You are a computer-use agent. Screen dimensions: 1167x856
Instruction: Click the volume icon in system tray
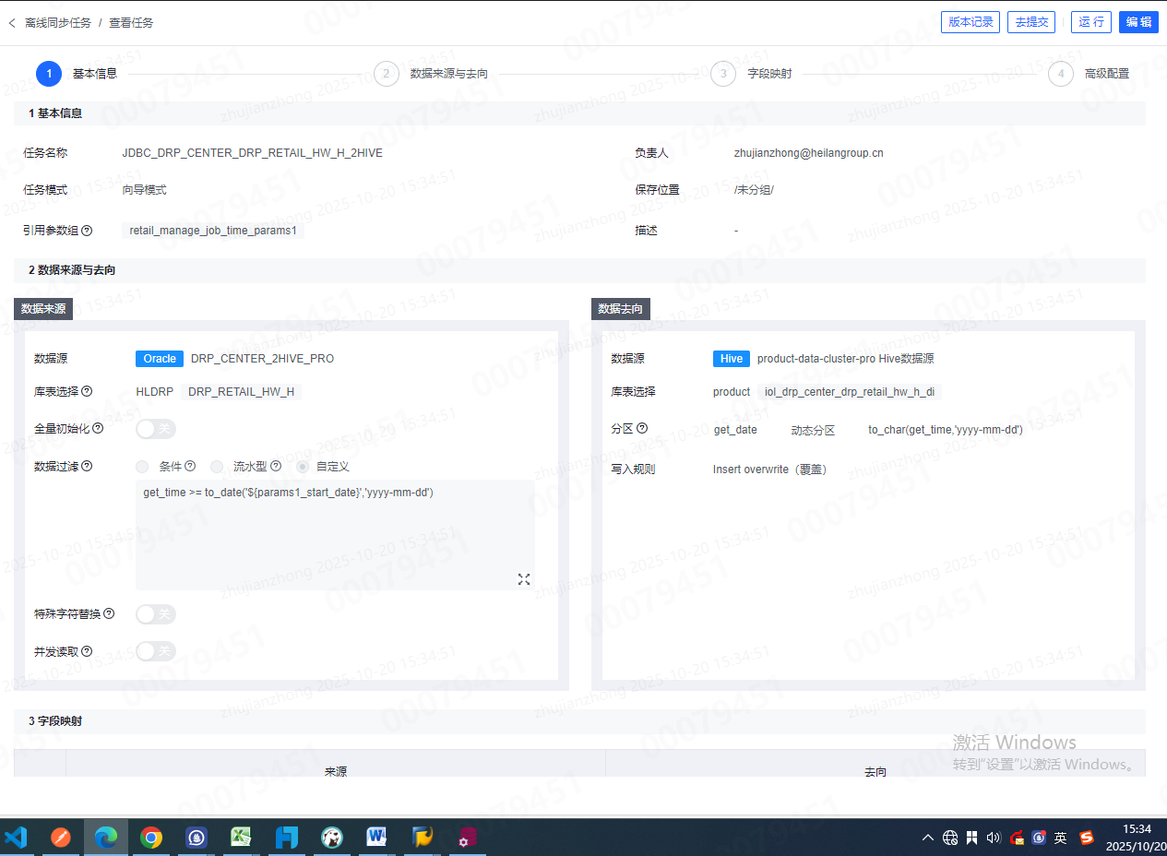pyautogui.click(x=994, y=838)
